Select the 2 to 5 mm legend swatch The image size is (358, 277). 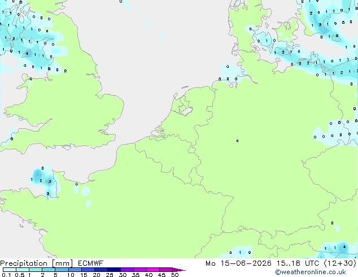pyautogui.click(x=49, y=270)
